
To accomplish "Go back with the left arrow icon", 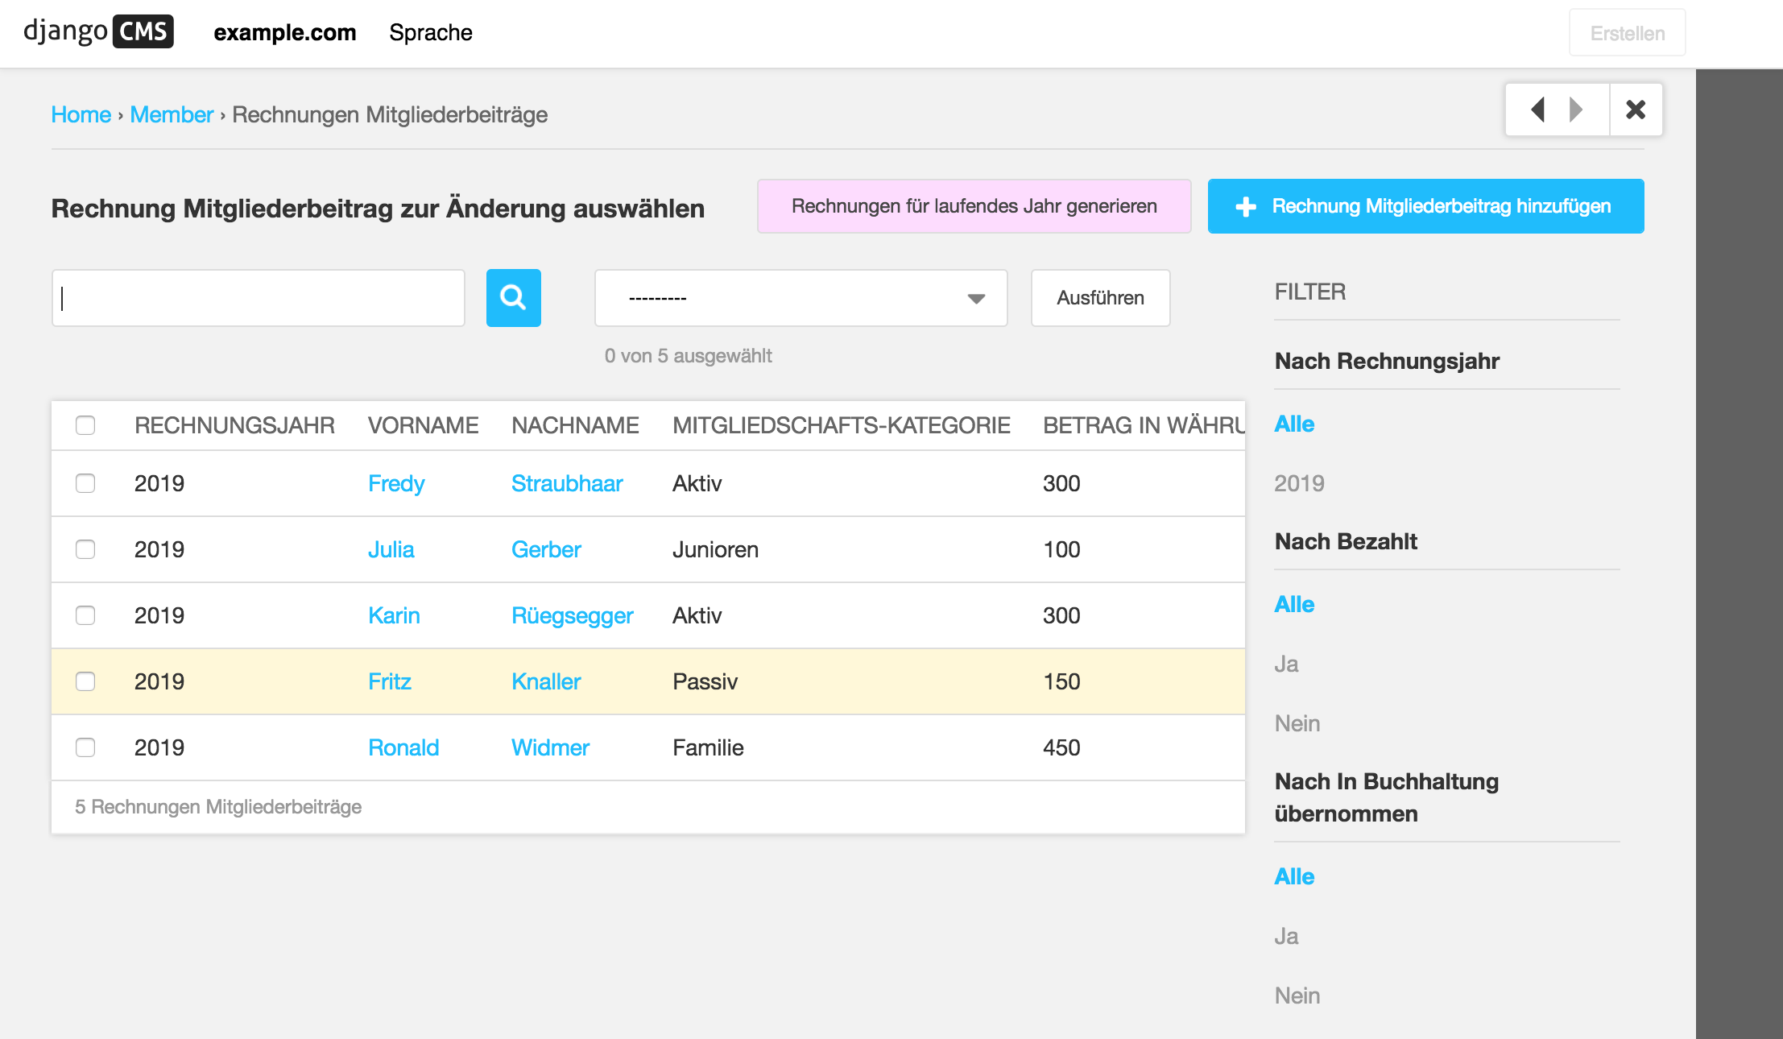I will pyautogui.click(x=1537, y=110).
